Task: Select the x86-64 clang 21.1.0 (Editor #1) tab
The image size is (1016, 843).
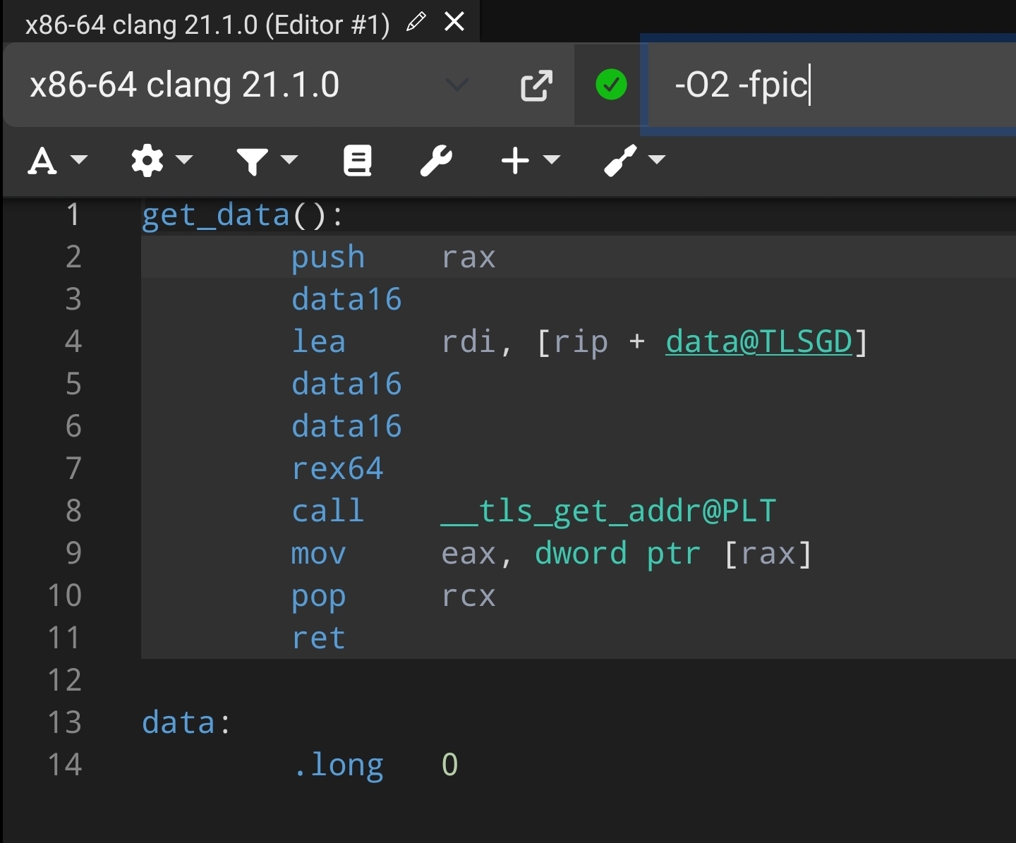Action: coord(207,25)
